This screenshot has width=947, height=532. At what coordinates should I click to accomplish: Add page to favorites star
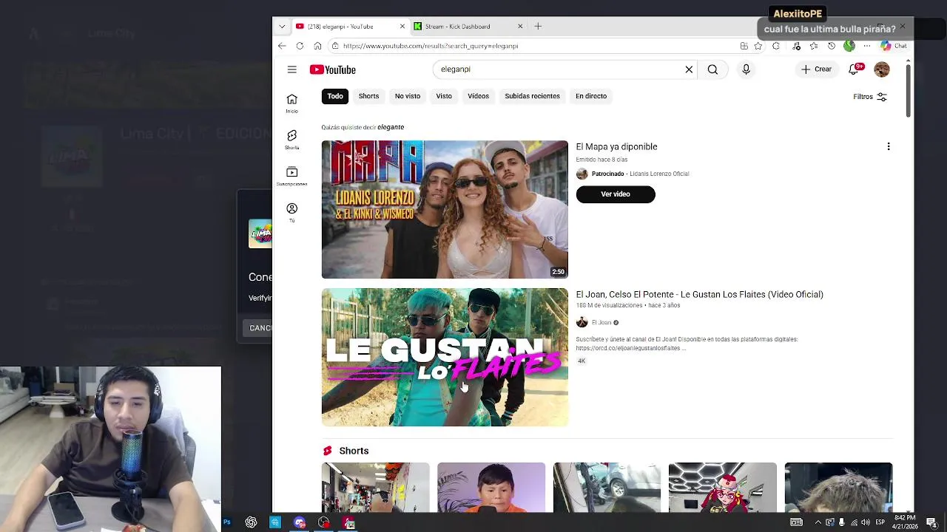758,46
